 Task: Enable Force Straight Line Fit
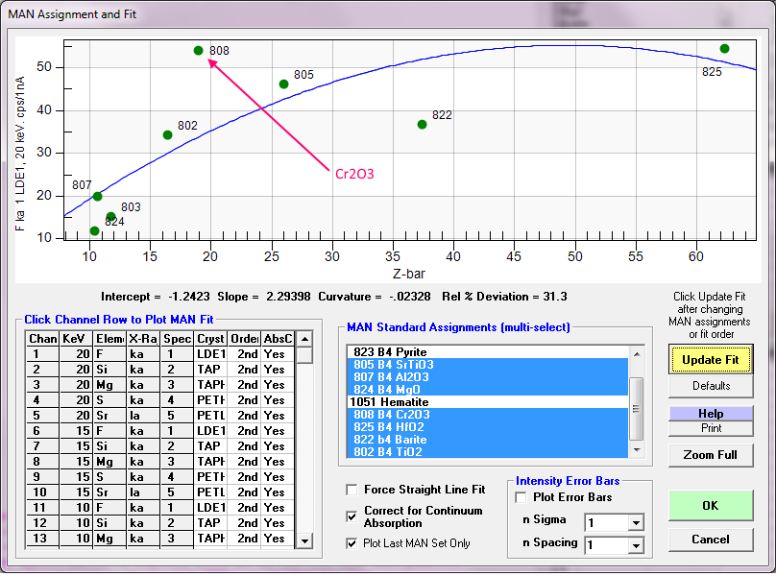[352, 490]
